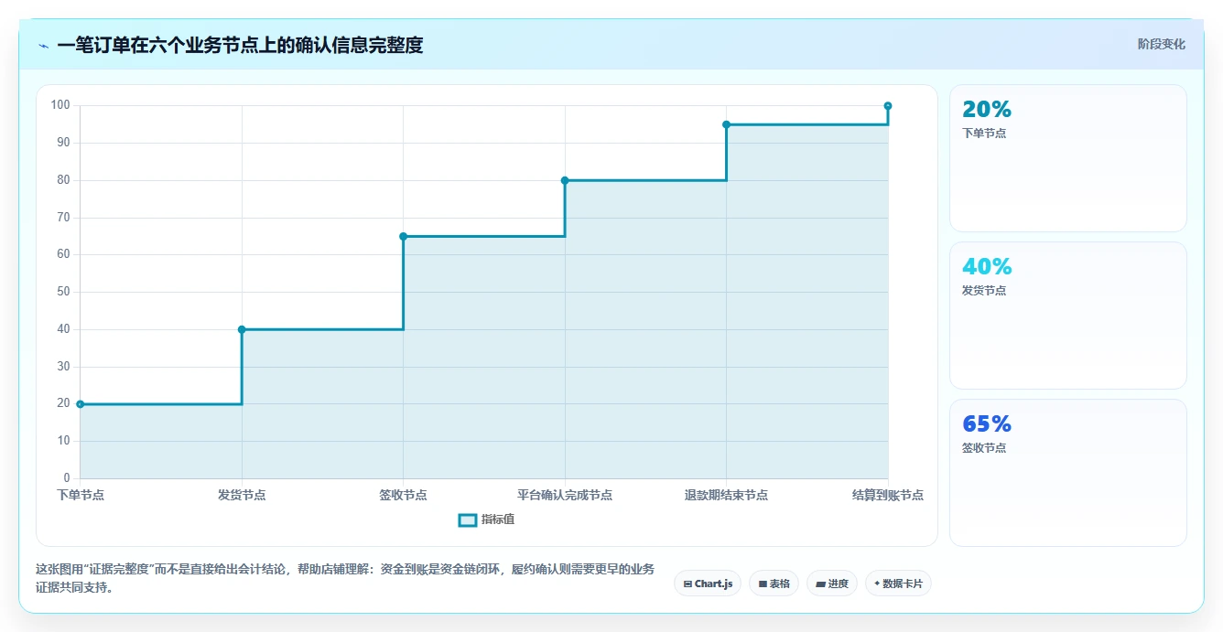Click the data point at 结算到账节点 (100)

coord(888,106)
